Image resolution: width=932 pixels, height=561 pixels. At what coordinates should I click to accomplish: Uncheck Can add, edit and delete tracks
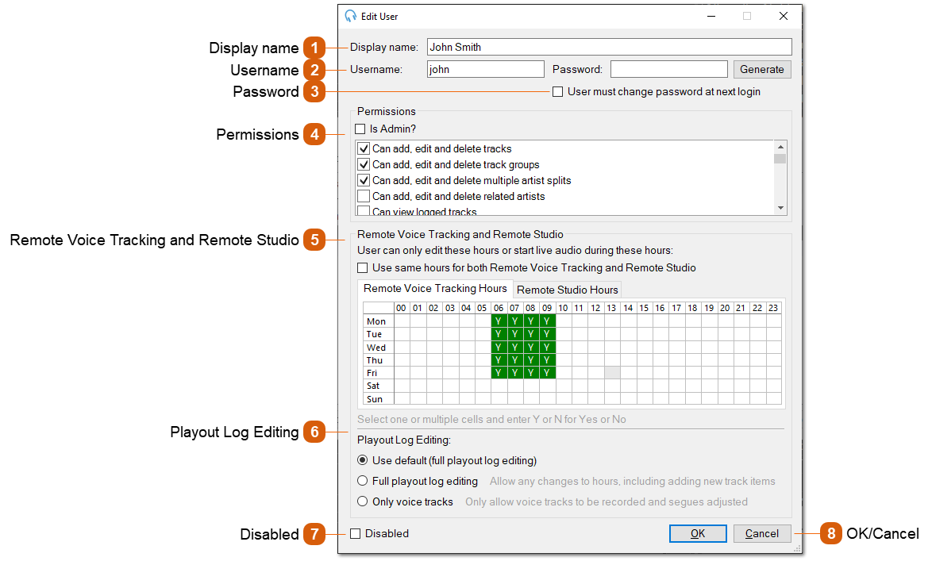pyautogui.click(x=364, y=148)
